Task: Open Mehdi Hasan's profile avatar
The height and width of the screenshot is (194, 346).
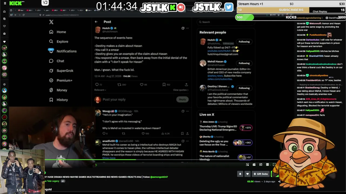Action: (x=203, y=63)
